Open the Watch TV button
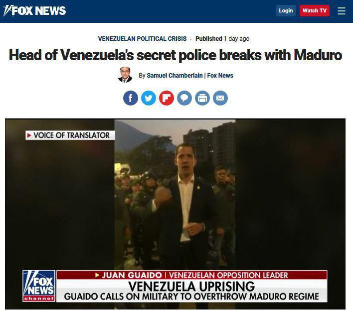 315,10
